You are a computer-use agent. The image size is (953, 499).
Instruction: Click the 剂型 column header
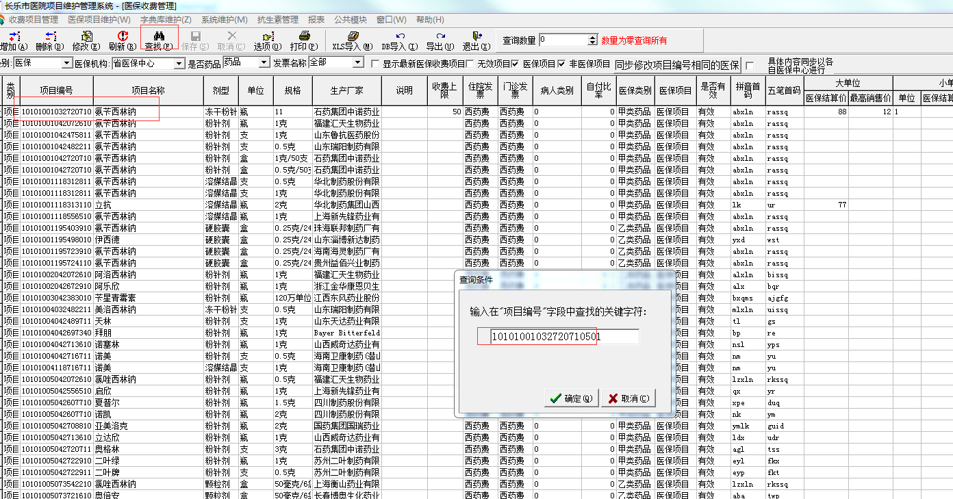pyautogui.click(x=221, y=90)
